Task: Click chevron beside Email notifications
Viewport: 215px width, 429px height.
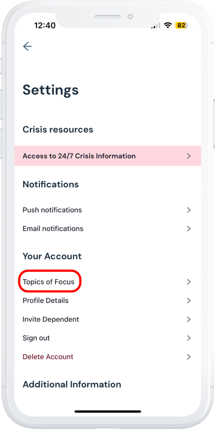Action: [189, 229]
